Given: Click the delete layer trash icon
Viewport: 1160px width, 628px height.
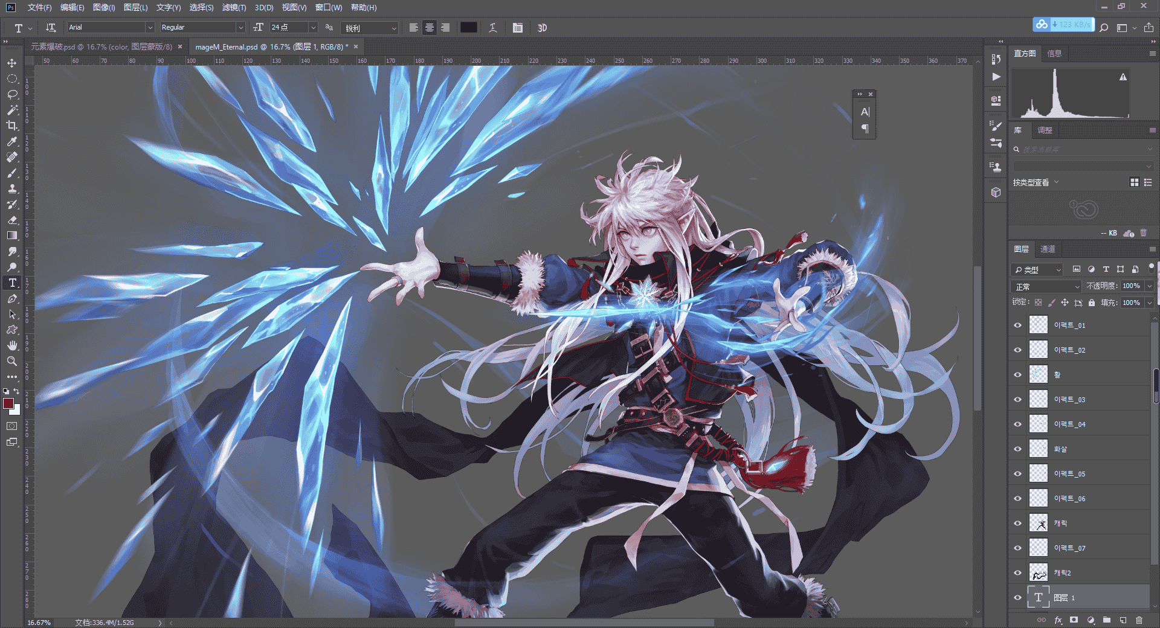Looking at the screenshot, I should [x=1139, y=620].
